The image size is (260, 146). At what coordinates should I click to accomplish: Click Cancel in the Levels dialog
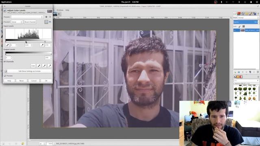pos(34,81)
